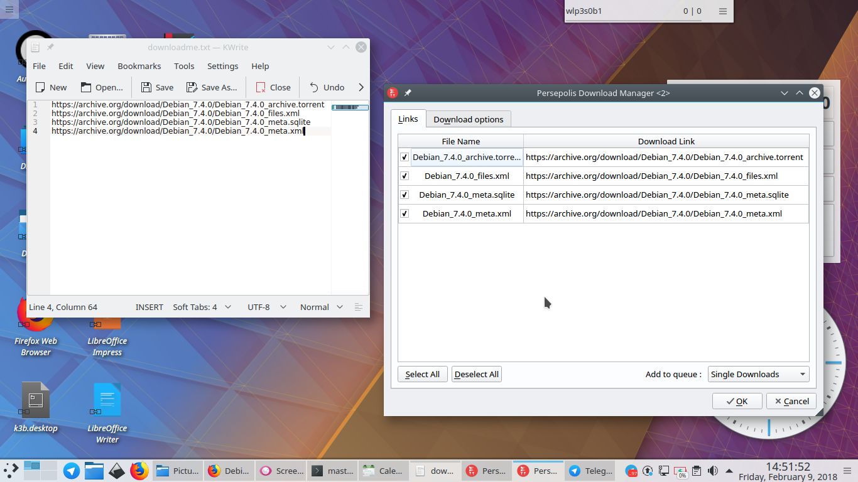The image size is (858, 482).
Task: Open the KWrite Help menu
Action: click(x=260, y=66)
